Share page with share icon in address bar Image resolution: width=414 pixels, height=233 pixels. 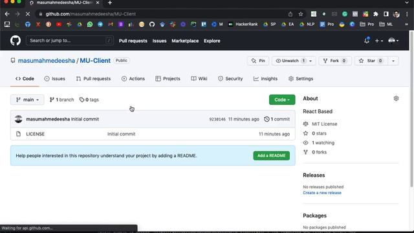[x=290, y=14]
